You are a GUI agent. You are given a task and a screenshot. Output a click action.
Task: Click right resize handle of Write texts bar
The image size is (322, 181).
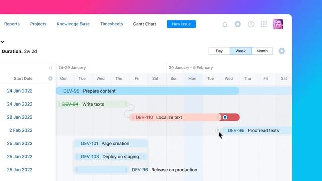(126, 104)
